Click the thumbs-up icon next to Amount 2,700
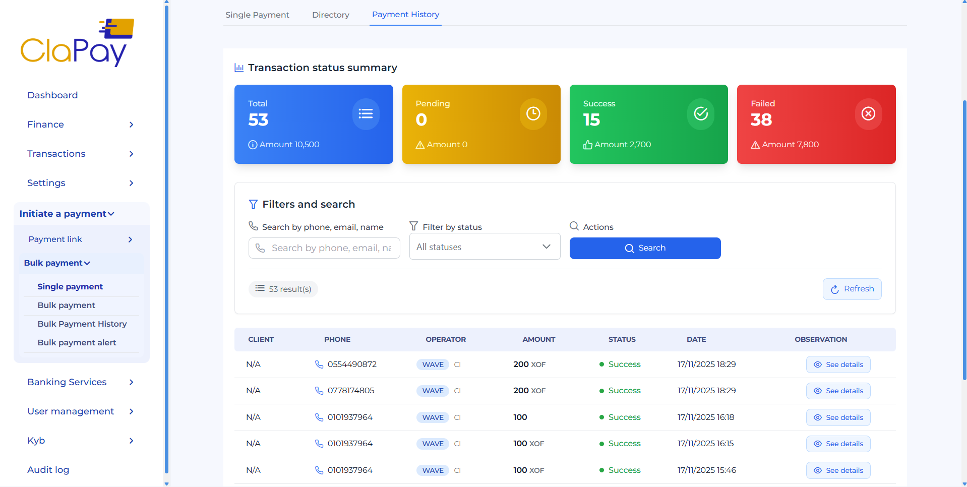Screen dimensions: 967x487 click(587, 145)
